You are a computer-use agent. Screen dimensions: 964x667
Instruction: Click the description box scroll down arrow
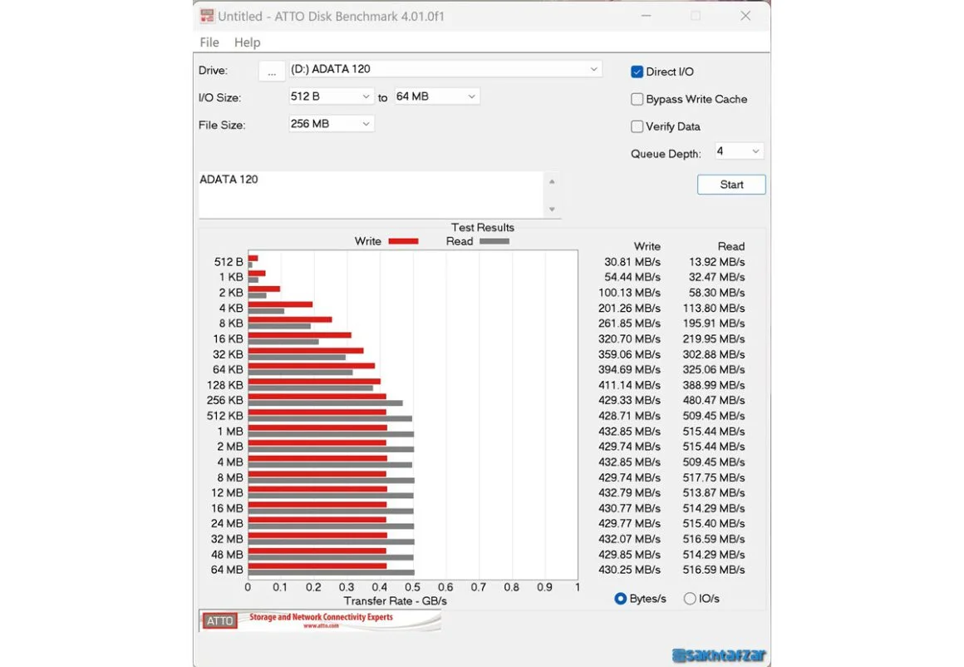552,210
